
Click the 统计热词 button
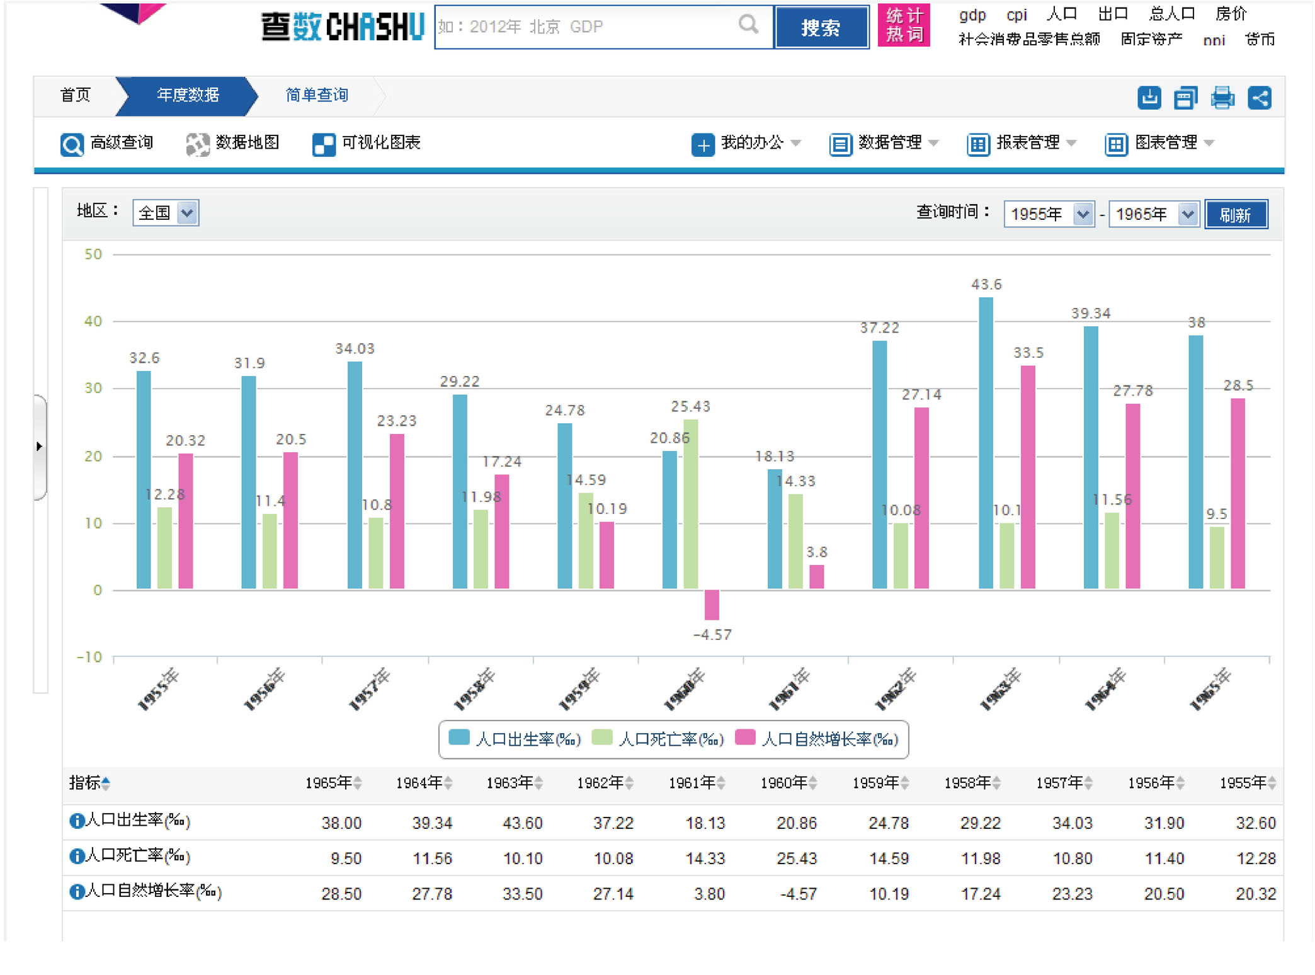click(x=904, y=25)
